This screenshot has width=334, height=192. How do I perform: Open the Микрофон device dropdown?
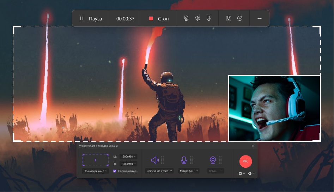click(189, 171)
